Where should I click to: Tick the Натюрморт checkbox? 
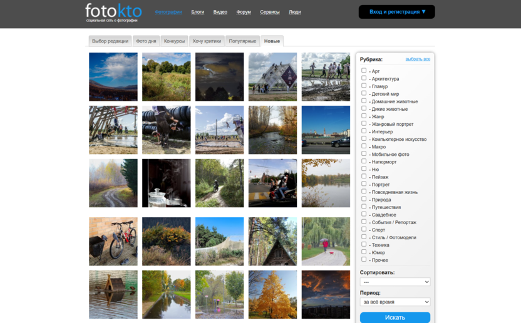(x=364, y=161)
